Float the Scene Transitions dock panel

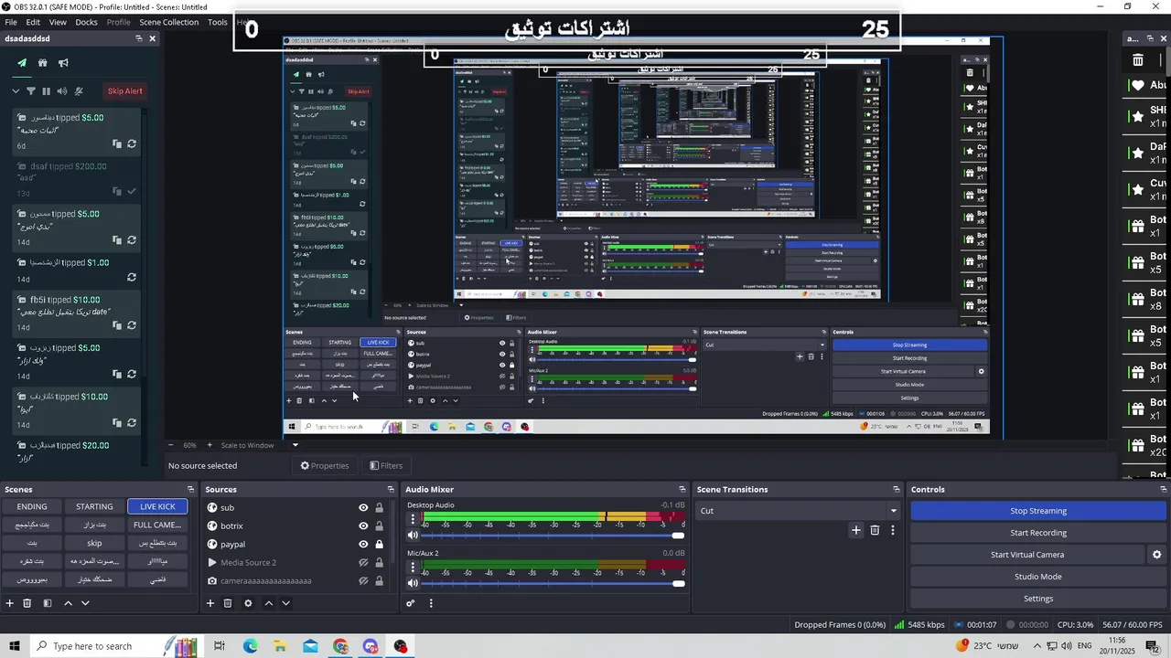[896, 490]
